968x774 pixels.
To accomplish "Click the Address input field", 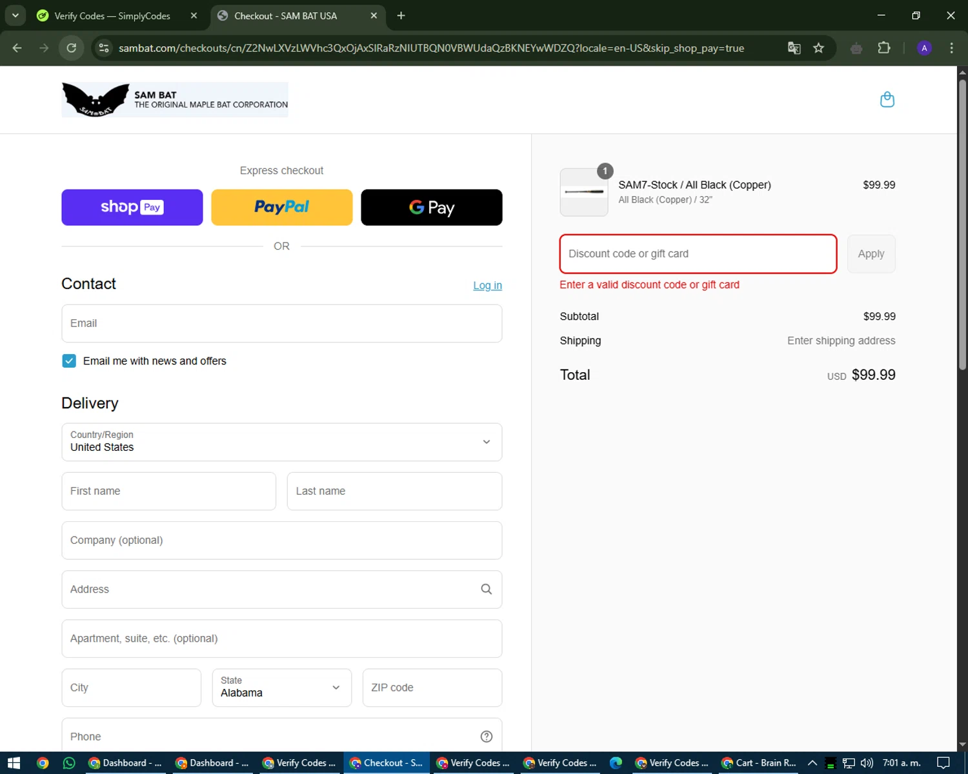I will coord(282,589).
